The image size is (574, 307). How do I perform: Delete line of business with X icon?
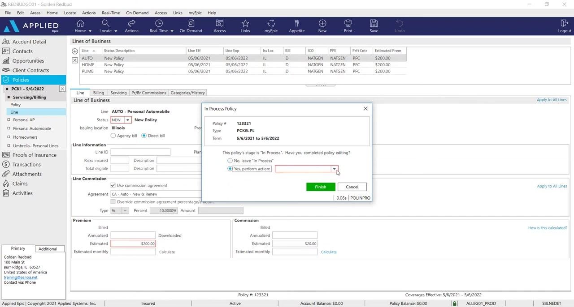pos(75,60)
